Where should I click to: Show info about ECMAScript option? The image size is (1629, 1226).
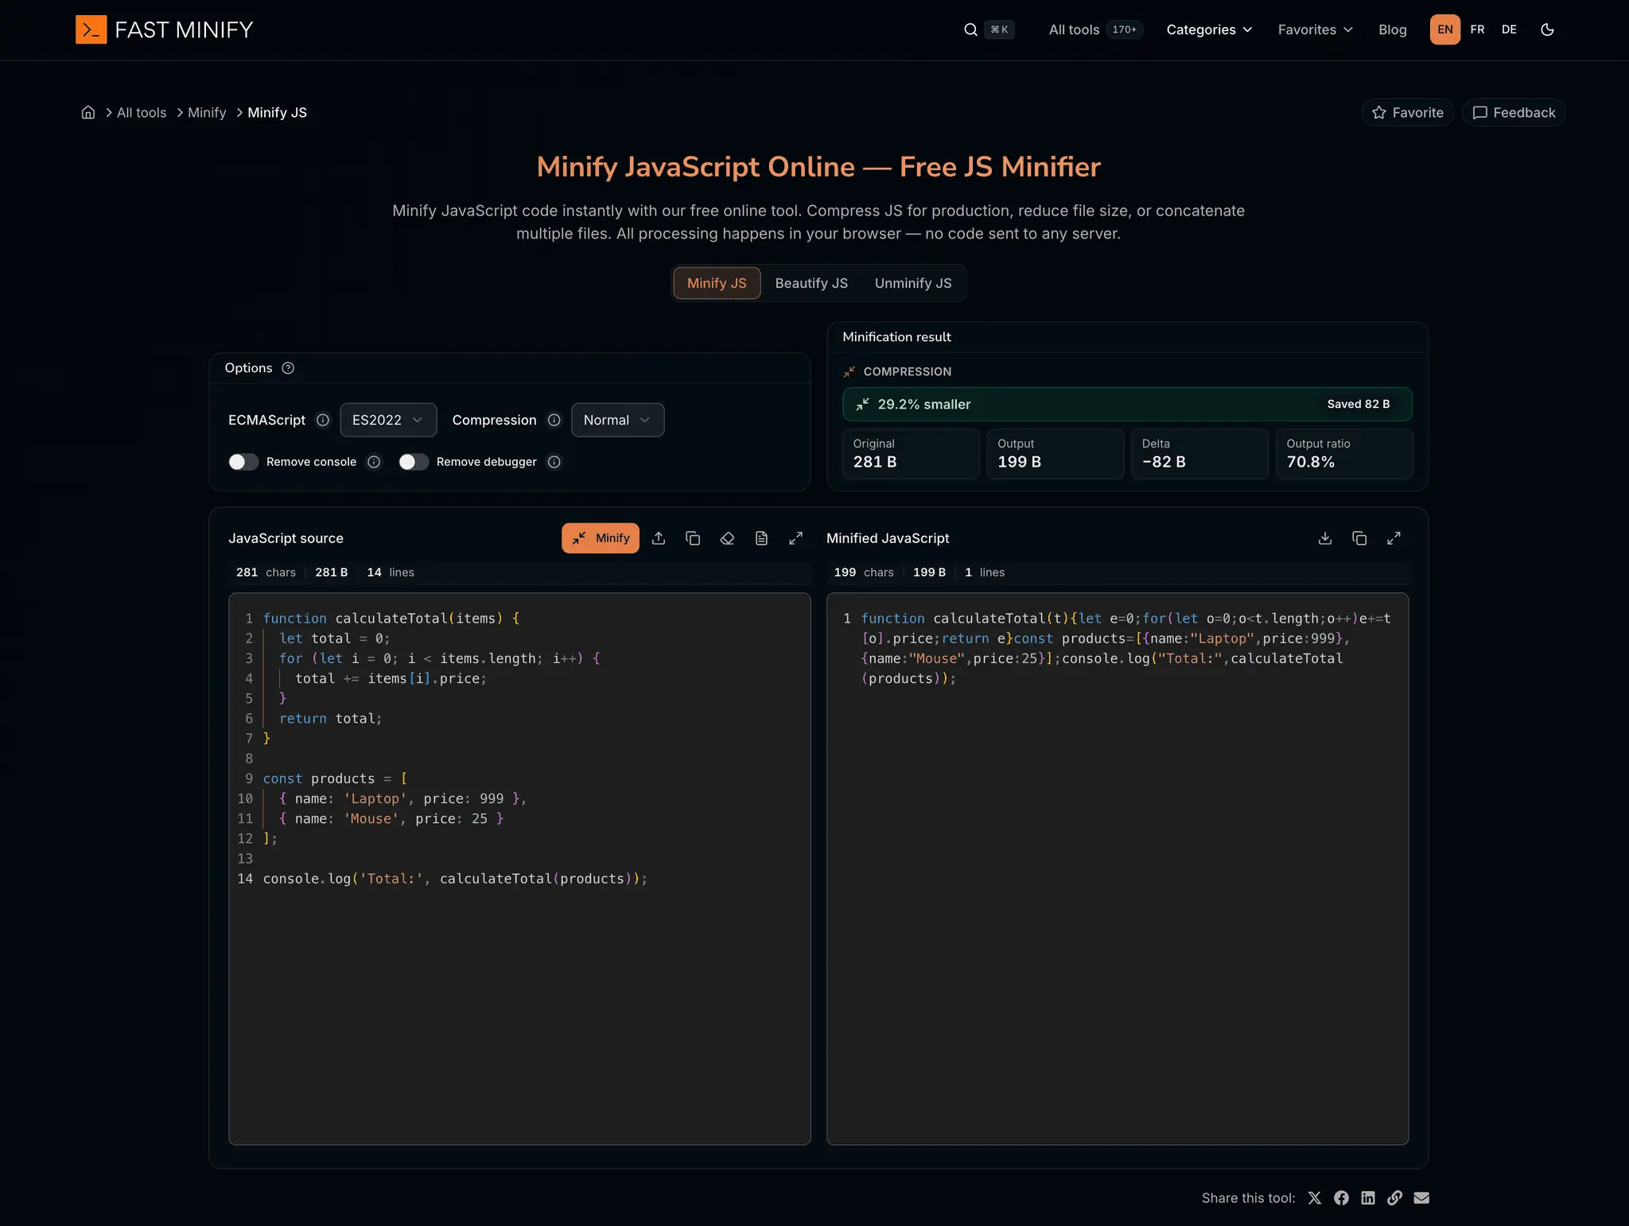pos(323,420)
